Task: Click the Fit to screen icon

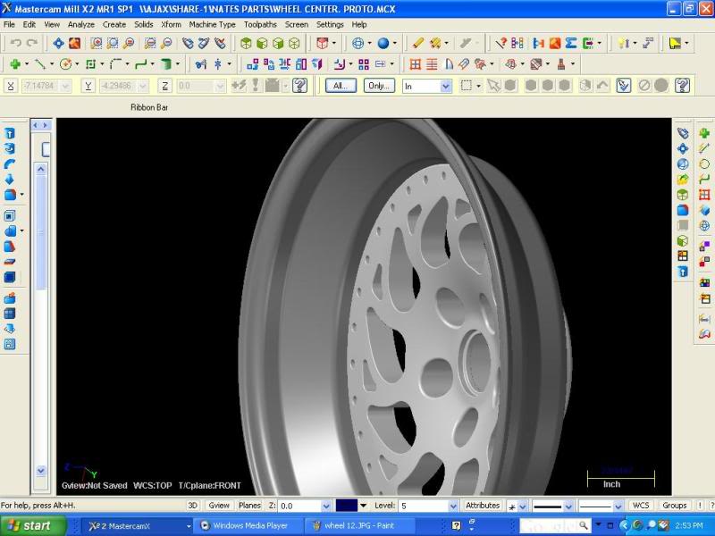Action: [x=59, y=43]
